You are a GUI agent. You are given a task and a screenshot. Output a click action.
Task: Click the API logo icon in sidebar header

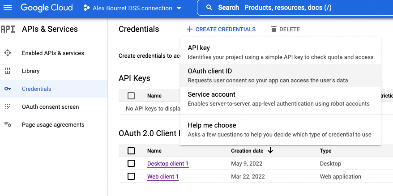point(8,29)
